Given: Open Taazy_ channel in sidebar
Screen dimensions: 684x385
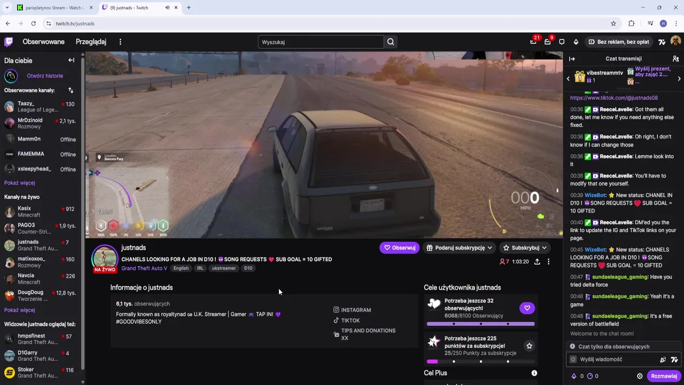Looking at the screenshot, I should point(41,106).
